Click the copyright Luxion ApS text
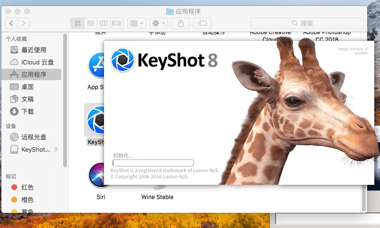This screenshot has height=228, width=380. [x=149, y=176]
